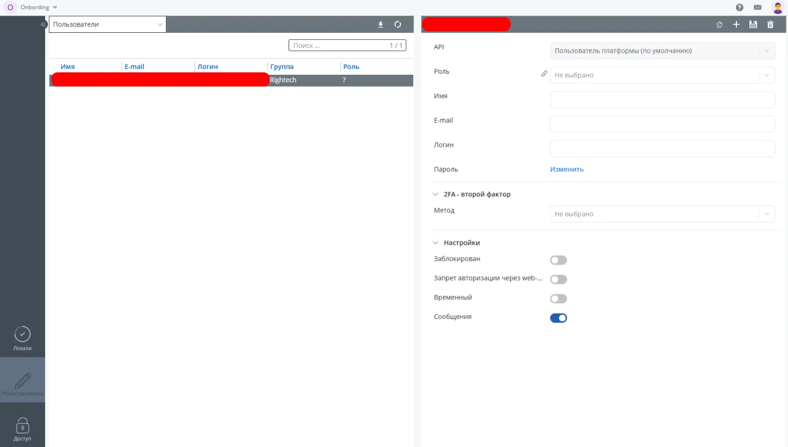Open the Роль dropdown in the form
This screenshot has width=788, height=447.
(x=662, y=75)
